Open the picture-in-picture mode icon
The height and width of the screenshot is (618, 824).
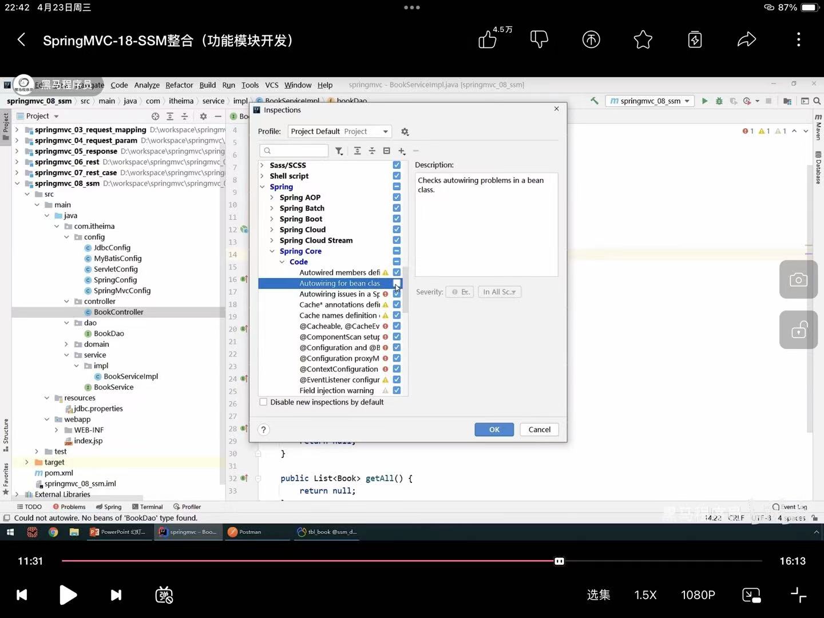point(751,595)
